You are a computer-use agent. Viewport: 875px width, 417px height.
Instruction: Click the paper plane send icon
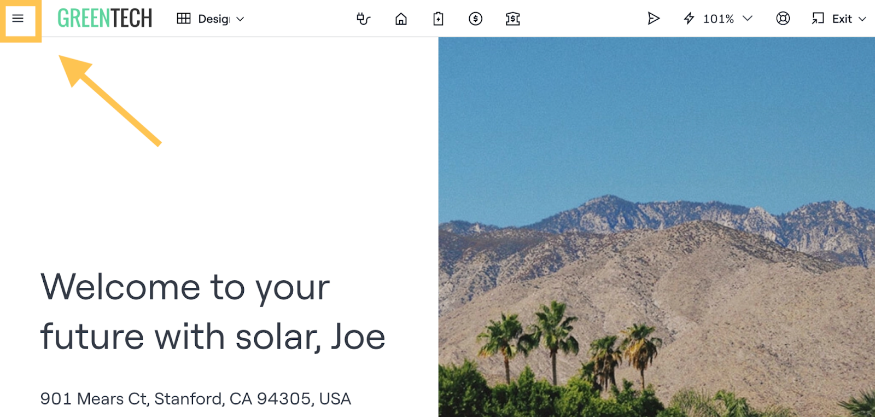[653, 19]
